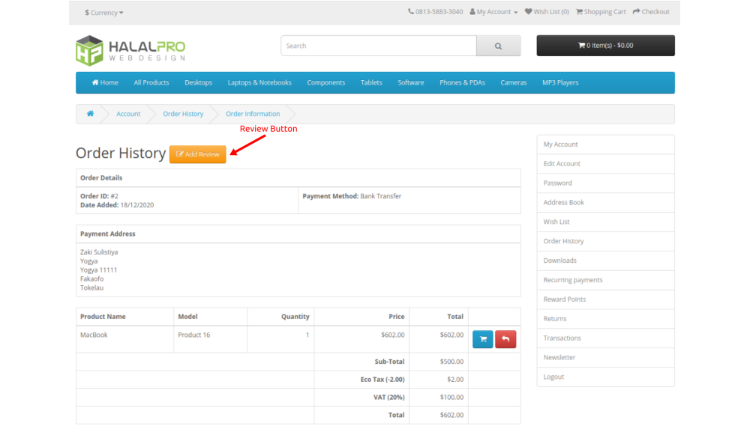The image size is (750, 438).
Task: Select Logout from account sidebar
Action: (x=553, y=377)
